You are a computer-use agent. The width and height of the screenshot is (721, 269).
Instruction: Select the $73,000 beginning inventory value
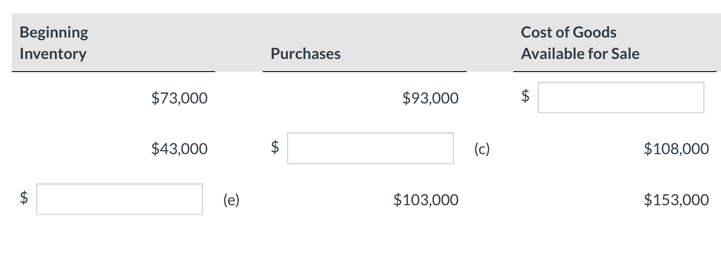point(179,98)
